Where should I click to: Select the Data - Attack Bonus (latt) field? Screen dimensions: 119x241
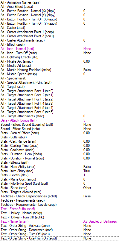[x=59, y=120]
